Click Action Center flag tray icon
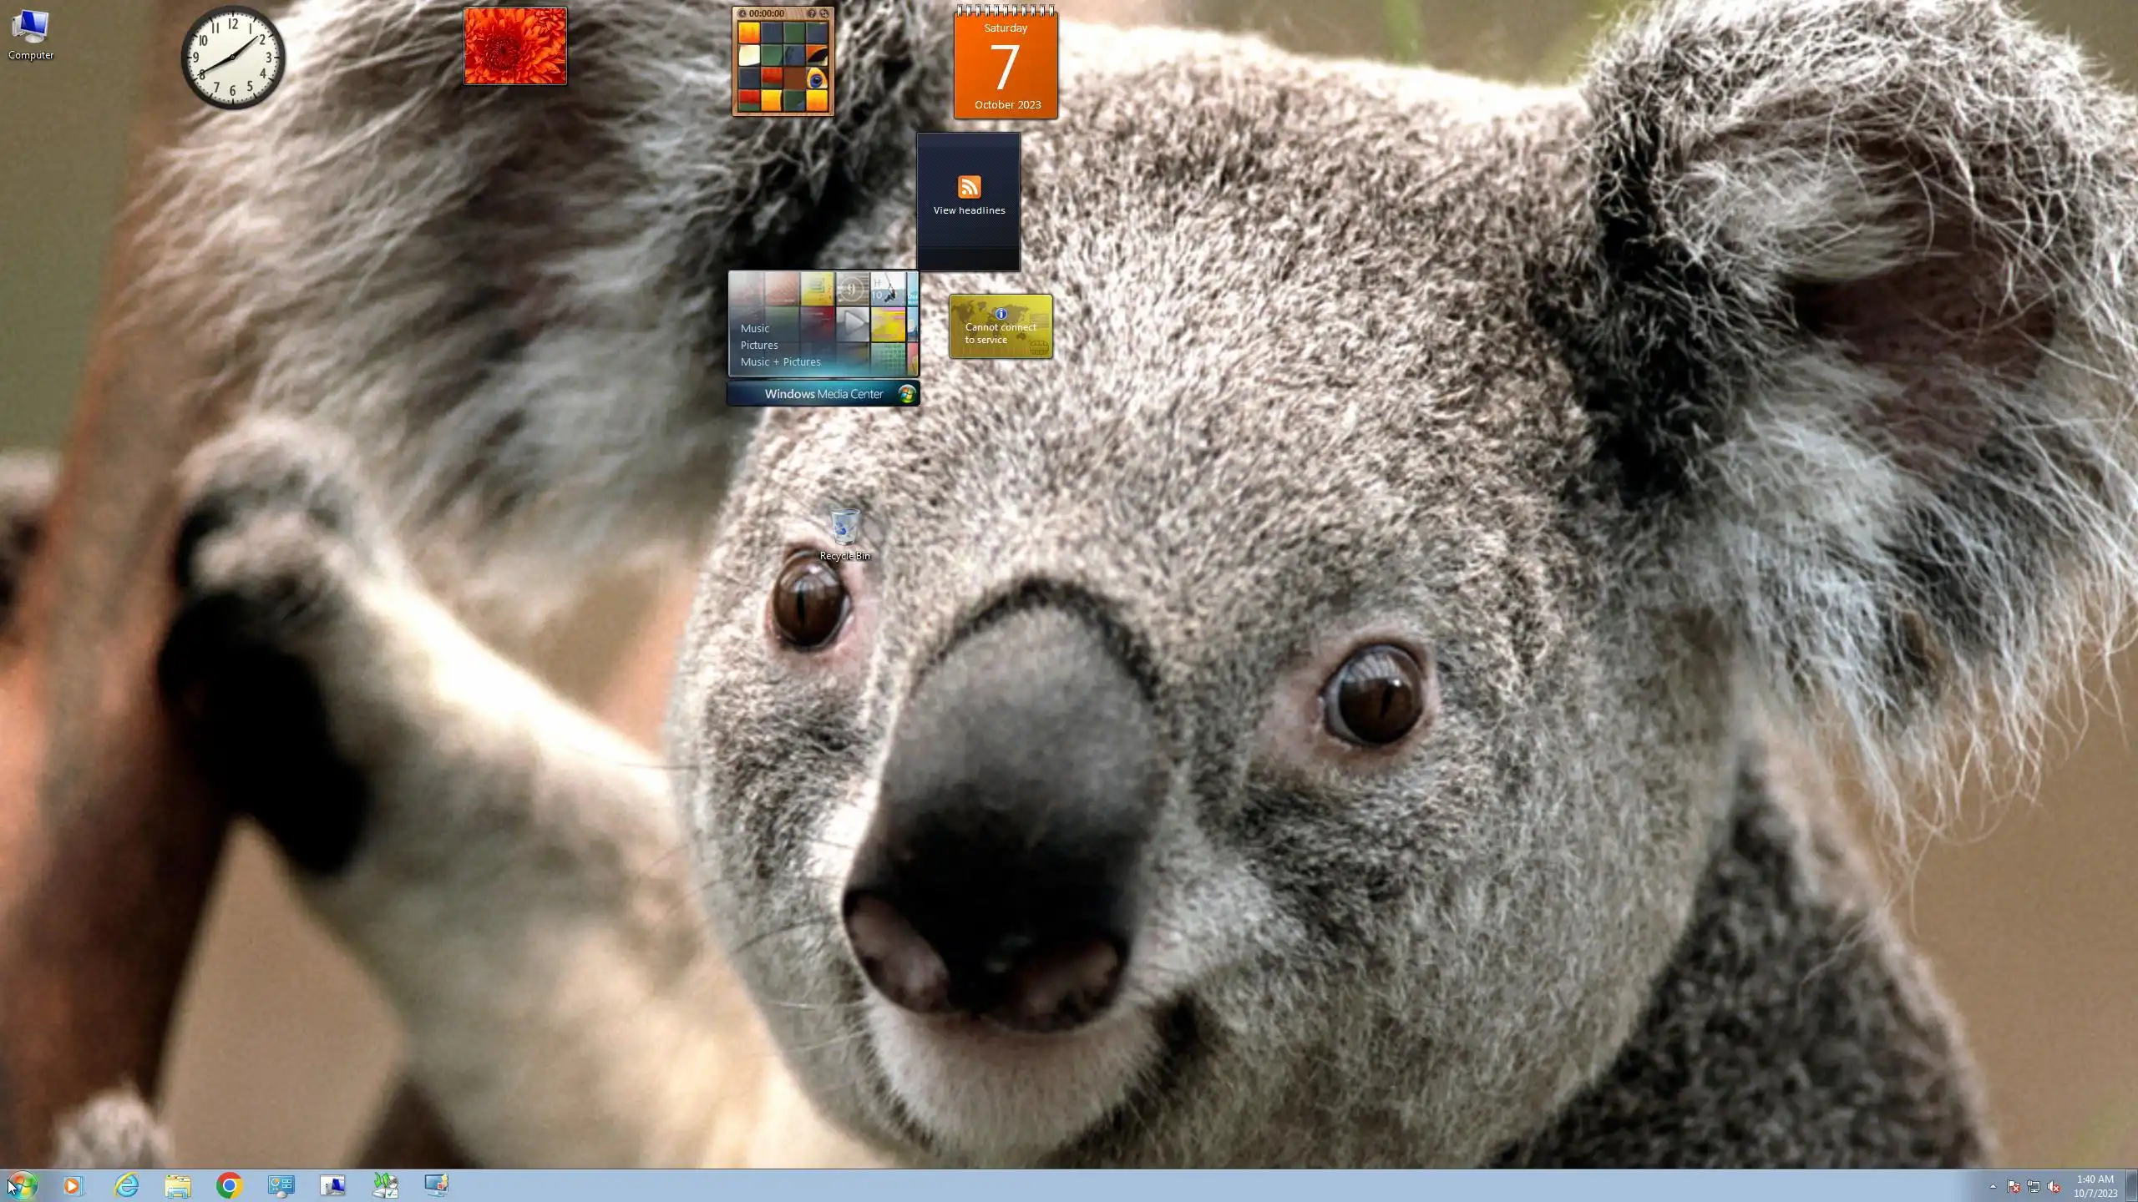The image size is (2138, 1202). [x=2014, y=1186]
